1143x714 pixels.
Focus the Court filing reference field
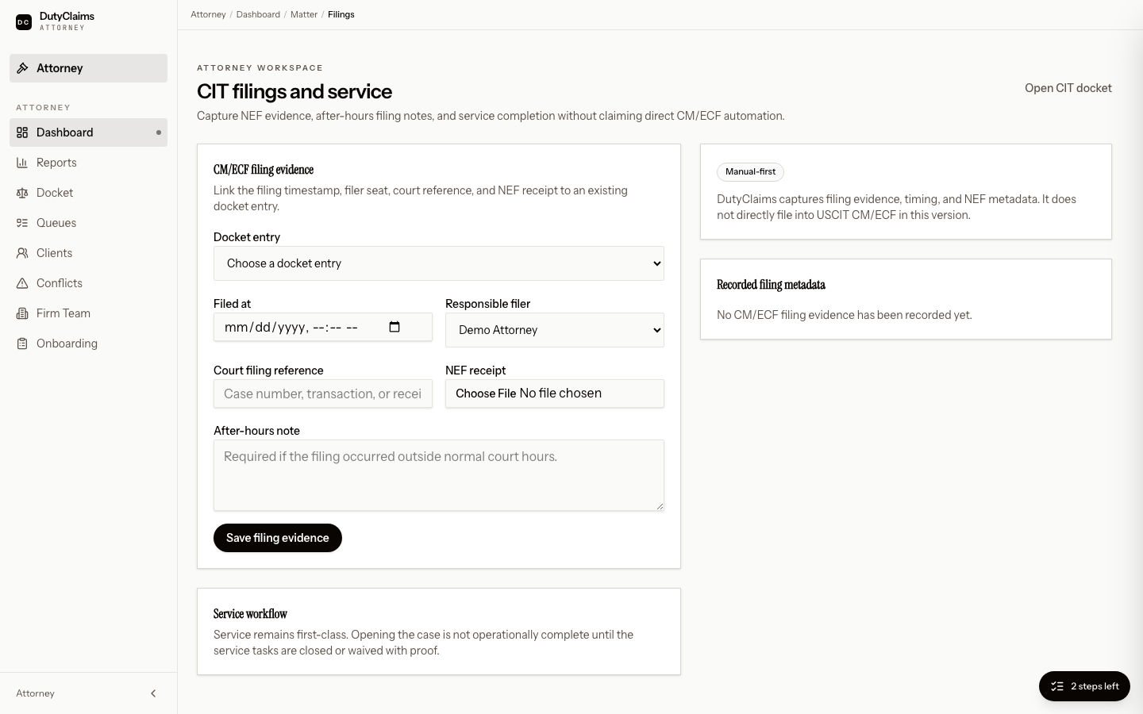pos(323,393)
